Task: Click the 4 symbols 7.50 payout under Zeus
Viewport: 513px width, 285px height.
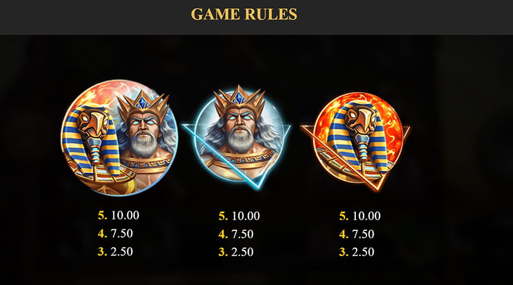Action: [236, 234]
